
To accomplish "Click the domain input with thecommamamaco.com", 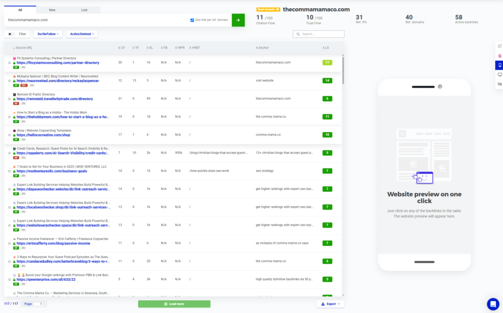I will pyautogui.click(x=95, y=20).
